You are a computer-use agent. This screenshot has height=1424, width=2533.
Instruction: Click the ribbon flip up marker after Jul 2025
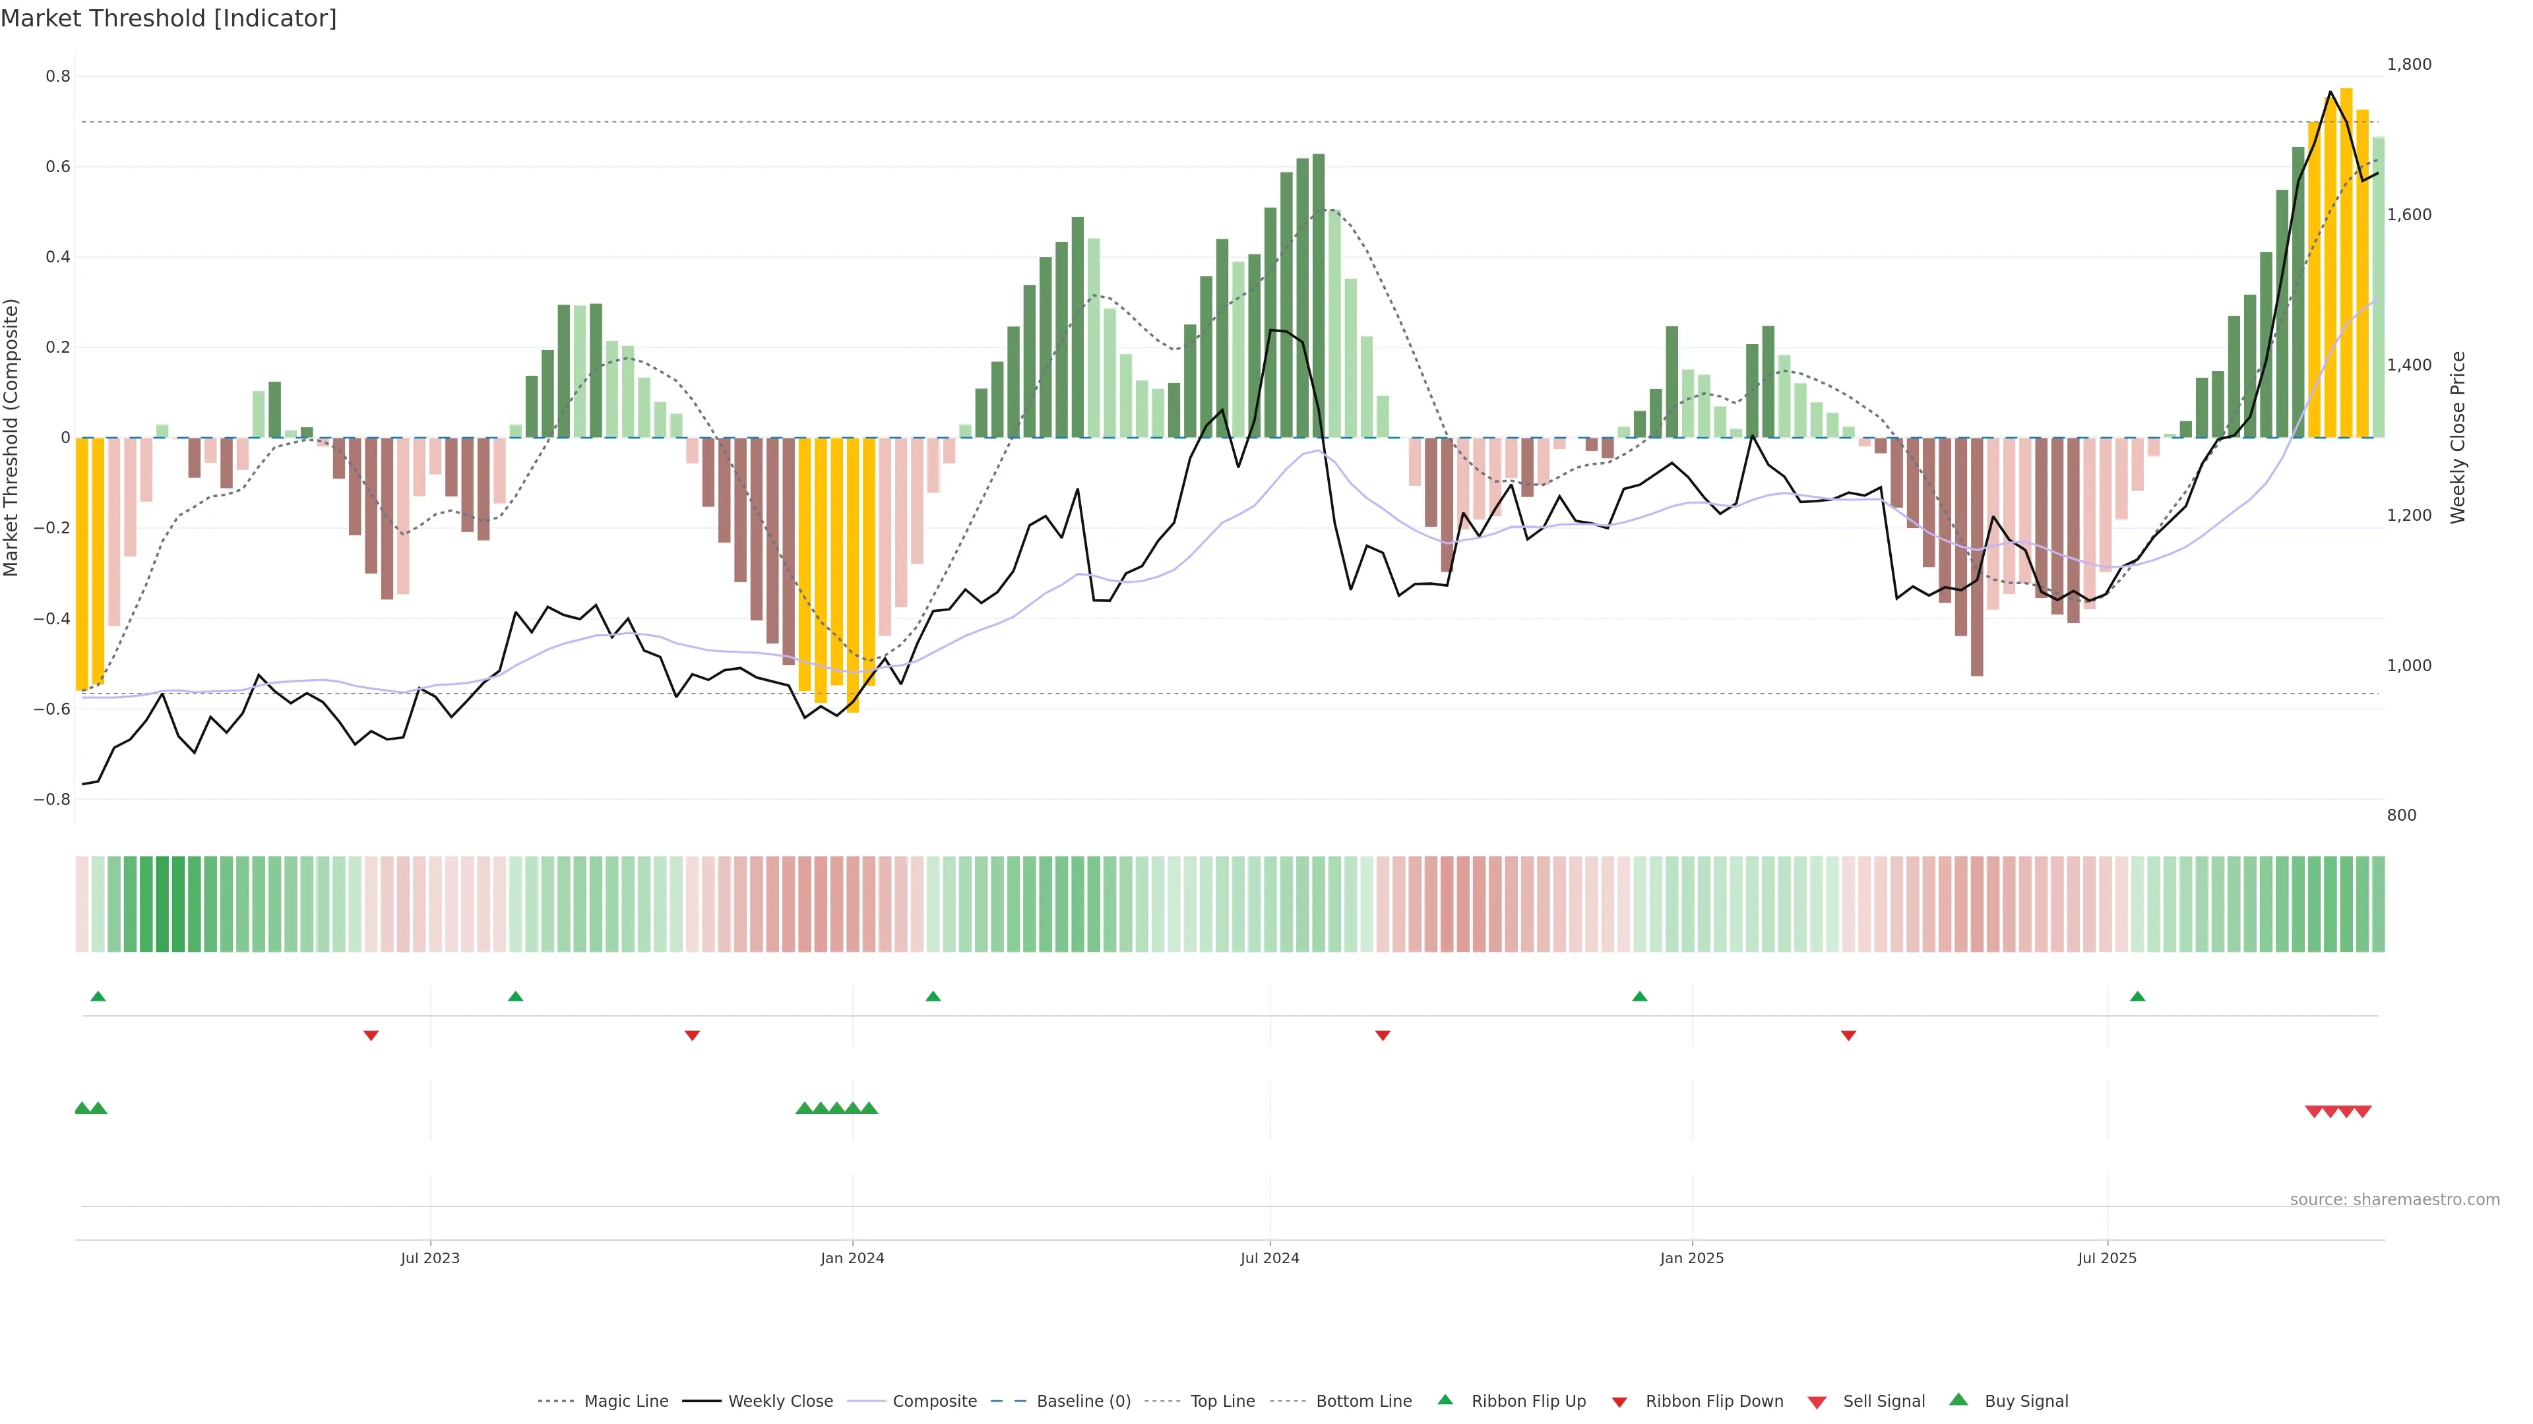pos(2138,997)
